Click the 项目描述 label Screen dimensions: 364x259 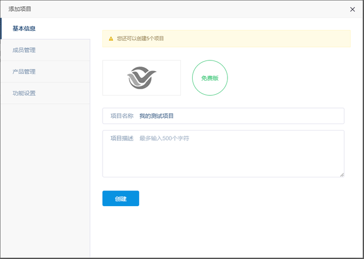tap(122, 139)
